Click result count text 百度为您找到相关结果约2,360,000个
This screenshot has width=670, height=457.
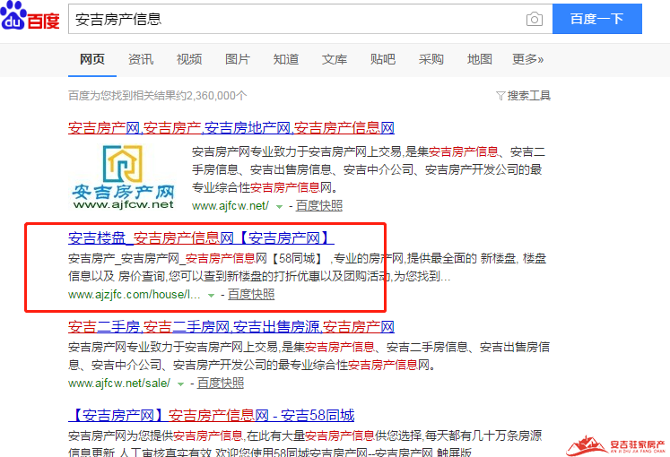point(158,96)
